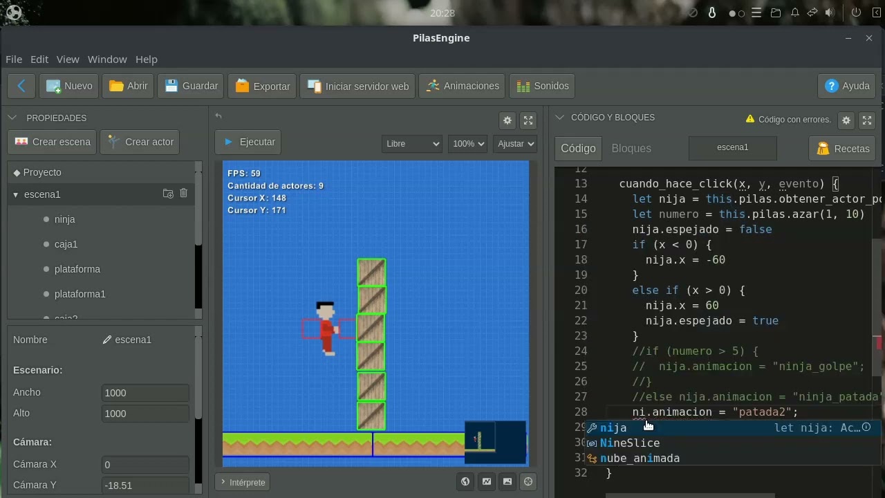Click Crear escena button
This screenshot has height=498, width=885.
point(53,142)
